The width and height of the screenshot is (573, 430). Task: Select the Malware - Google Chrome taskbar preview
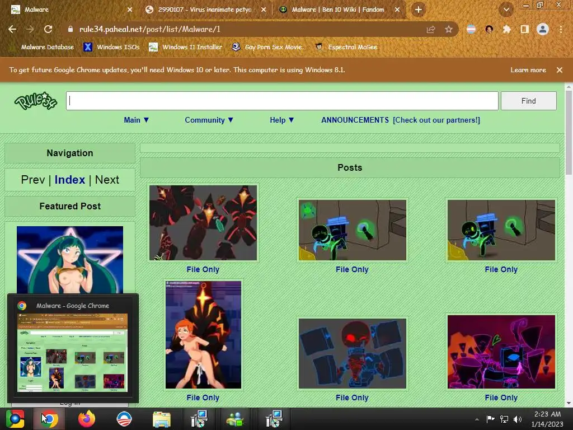pyautogui.click(x=73, y=348)
